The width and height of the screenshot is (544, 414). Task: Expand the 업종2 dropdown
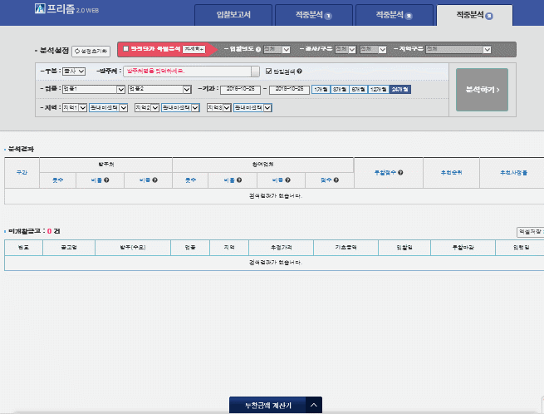[x=159, y=89]
